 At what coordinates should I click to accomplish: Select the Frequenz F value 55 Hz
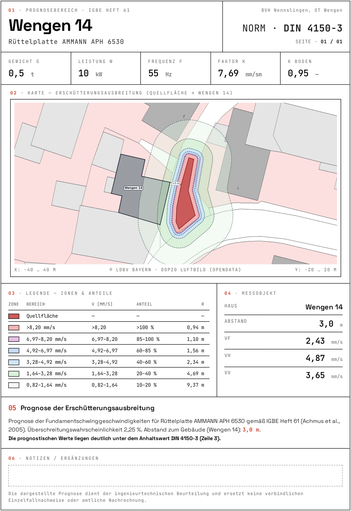160,73
